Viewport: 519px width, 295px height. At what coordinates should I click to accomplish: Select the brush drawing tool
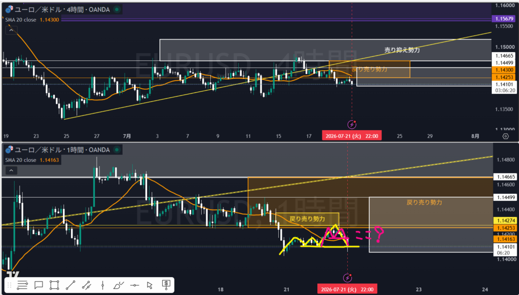pyautogui.click(x=118, y=285)
